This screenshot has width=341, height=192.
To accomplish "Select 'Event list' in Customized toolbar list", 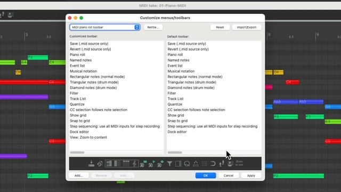I will [x=77, y=66].
